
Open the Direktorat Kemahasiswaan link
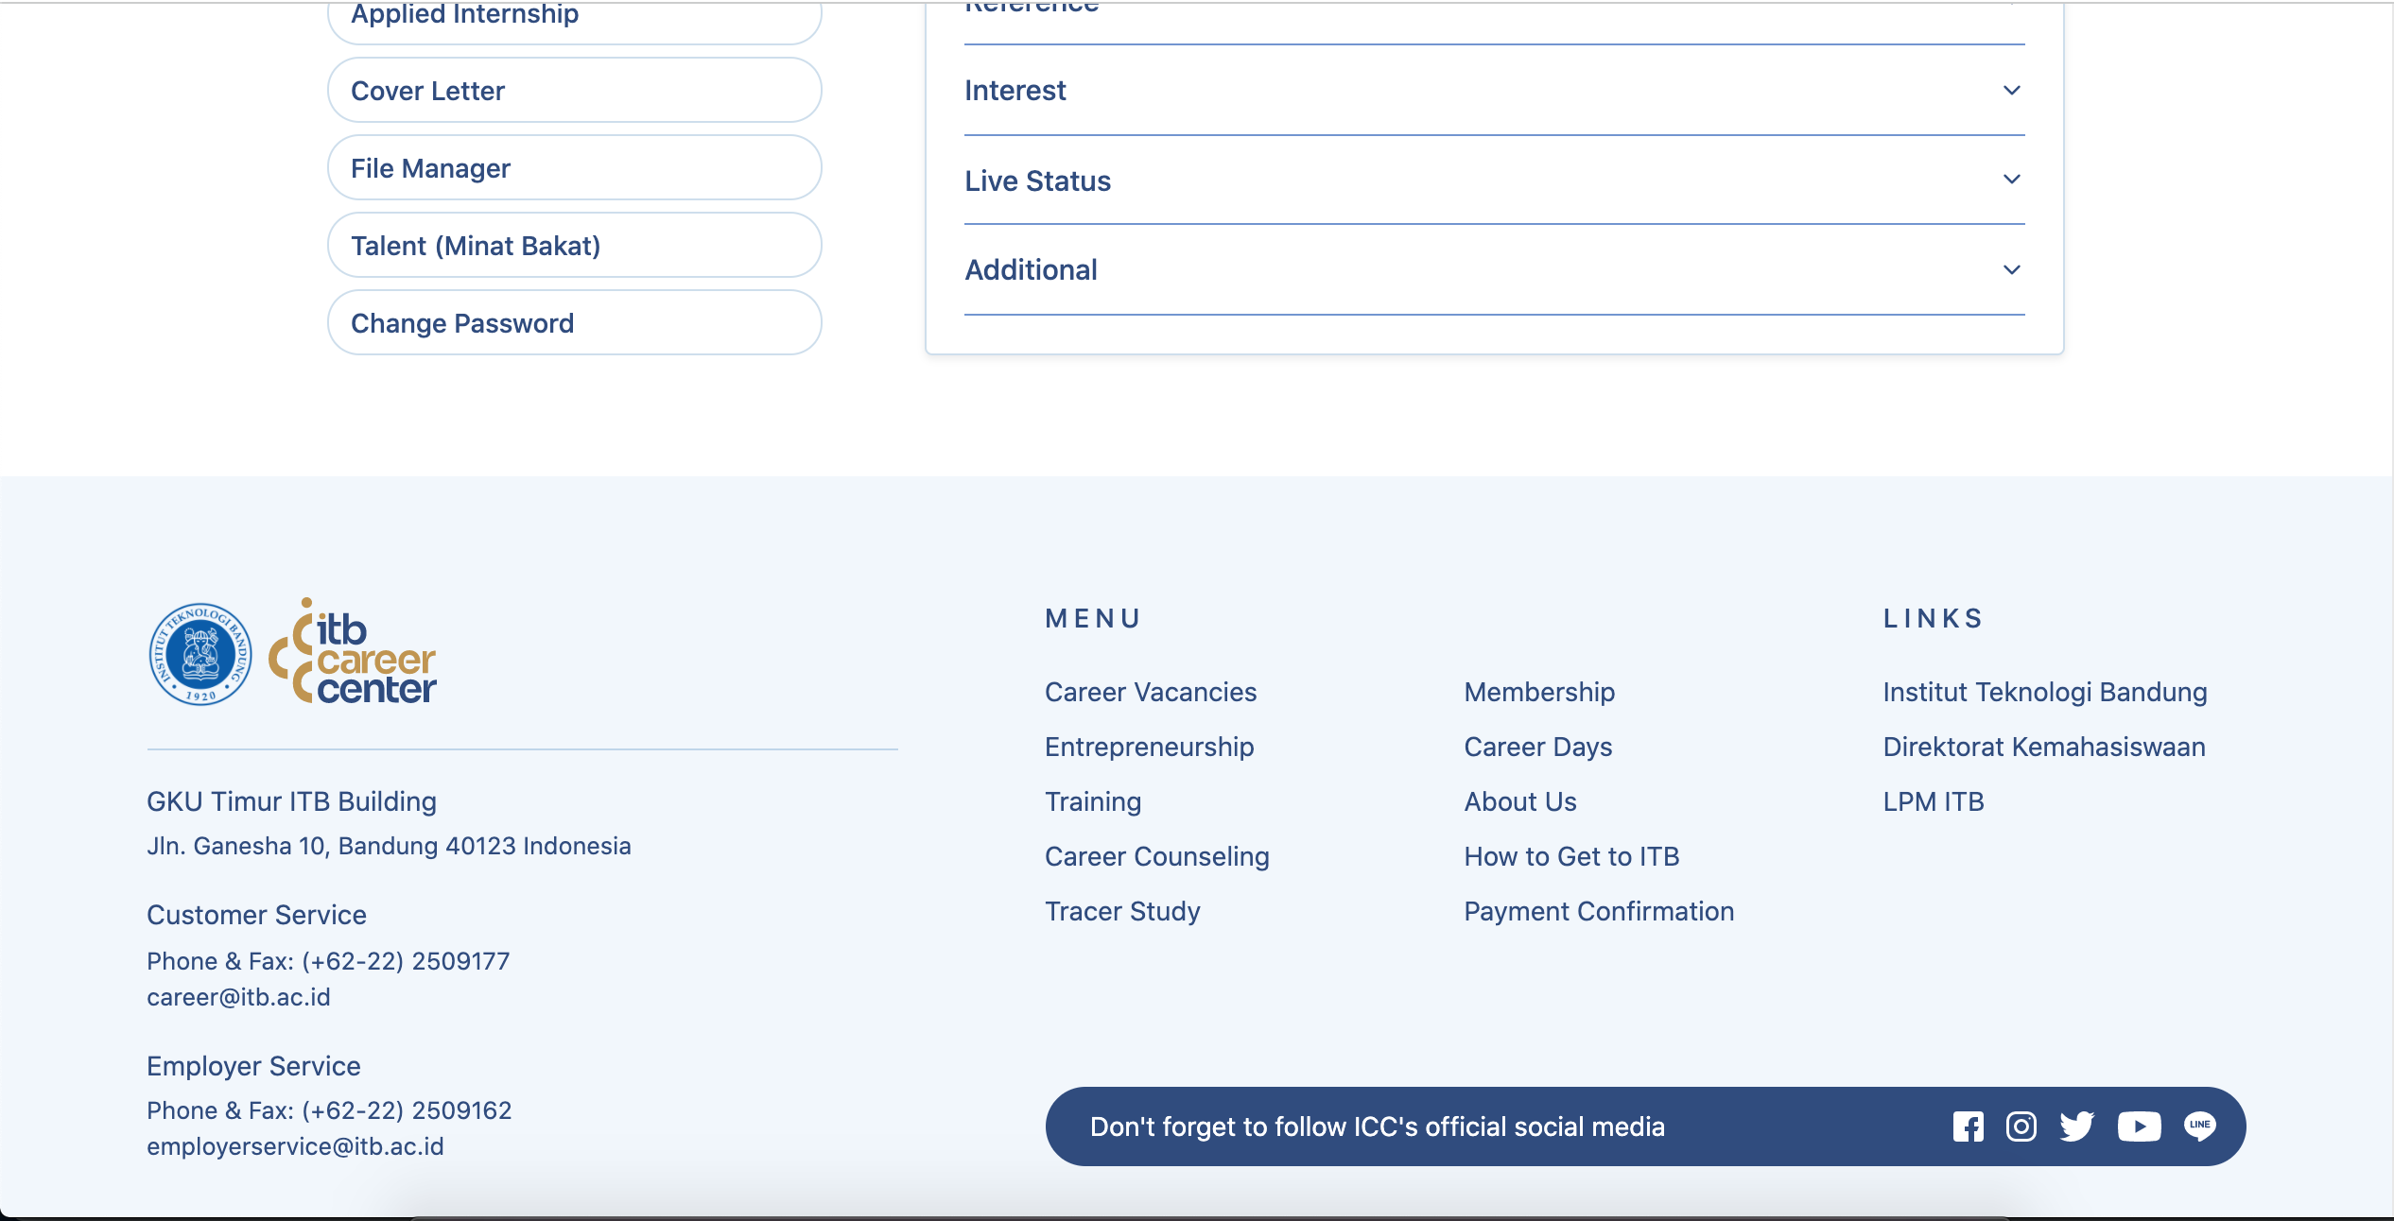click(2043, 747)
